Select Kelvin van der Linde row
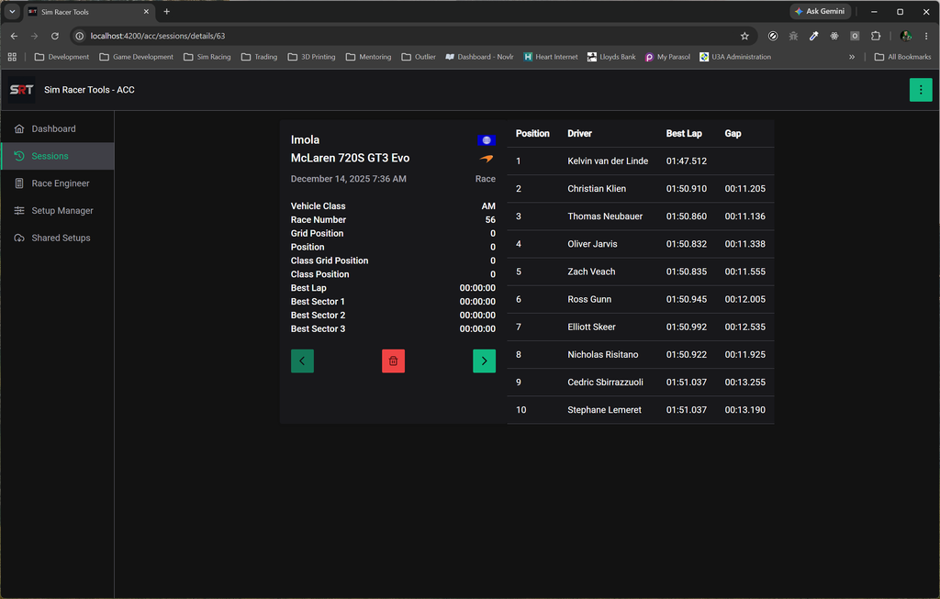The image size is (940, 599). [x=640, y=161]
